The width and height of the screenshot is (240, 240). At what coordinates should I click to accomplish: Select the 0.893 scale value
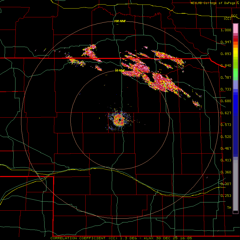click(226, 54)
